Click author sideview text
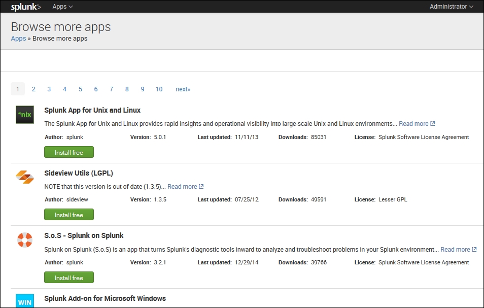The image size is (484, 308). 77,199
